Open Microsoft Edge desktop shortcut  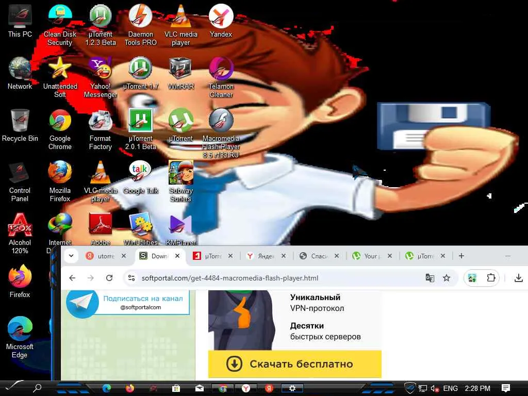(20, 338)
